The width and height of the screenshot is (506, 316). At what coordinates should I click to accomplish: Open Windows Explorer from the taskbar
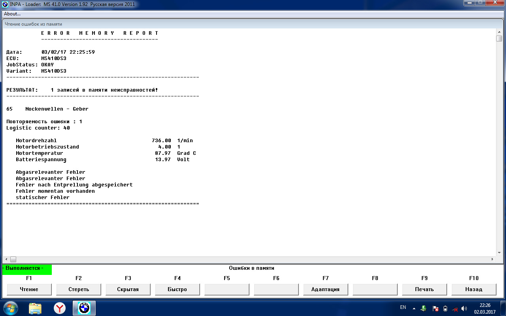point(35,308)
